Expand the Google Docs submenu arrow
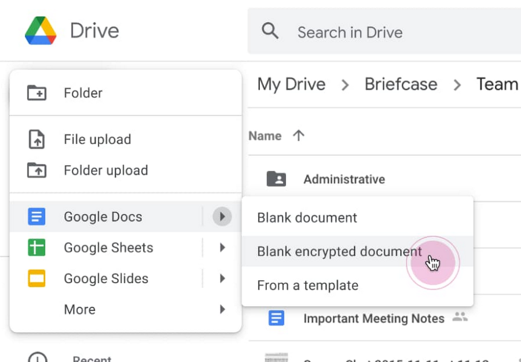This screenshot has height=362, width=521. tap(222, 216)
